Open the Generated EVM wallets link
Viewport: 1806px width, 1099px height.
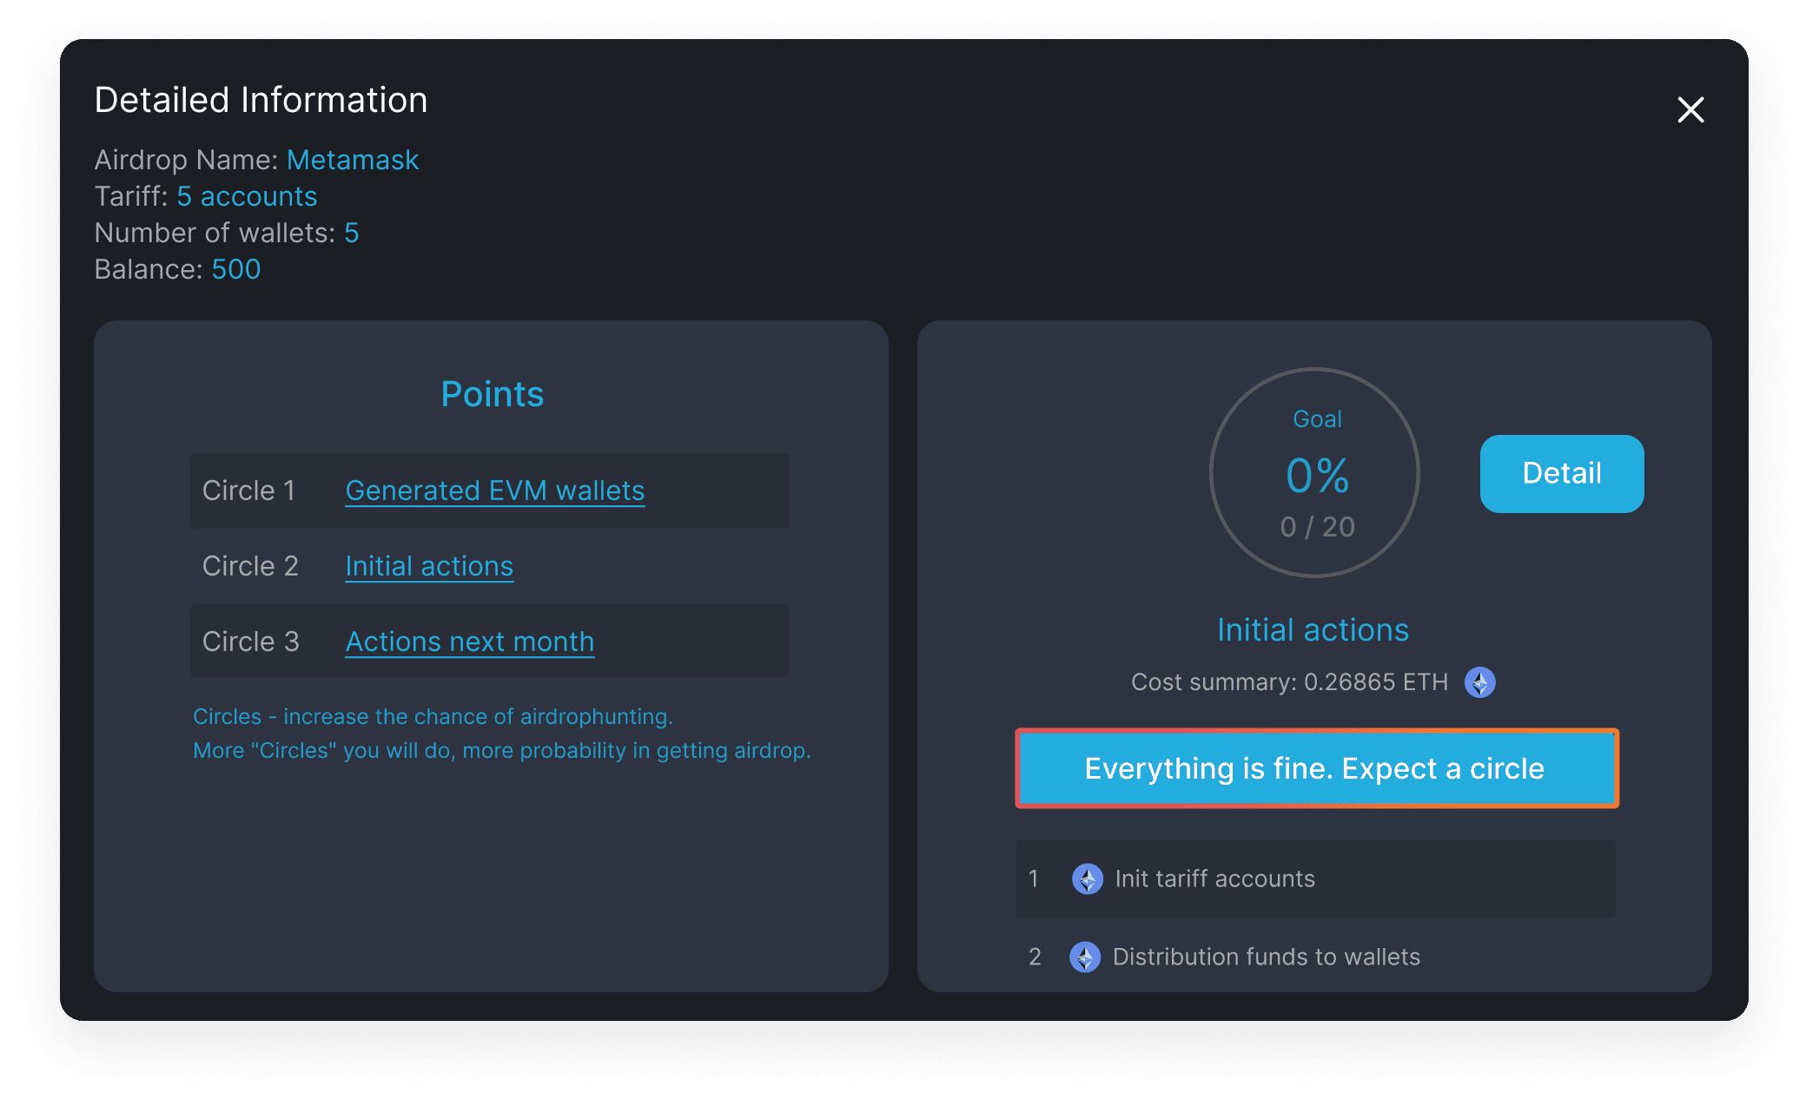[494, 490]
